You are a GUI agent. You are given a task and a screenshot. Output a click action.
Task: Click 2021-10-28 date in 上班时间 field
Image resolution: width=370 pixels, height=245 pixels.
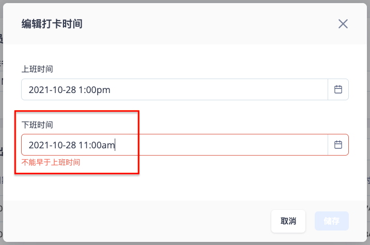52,90
